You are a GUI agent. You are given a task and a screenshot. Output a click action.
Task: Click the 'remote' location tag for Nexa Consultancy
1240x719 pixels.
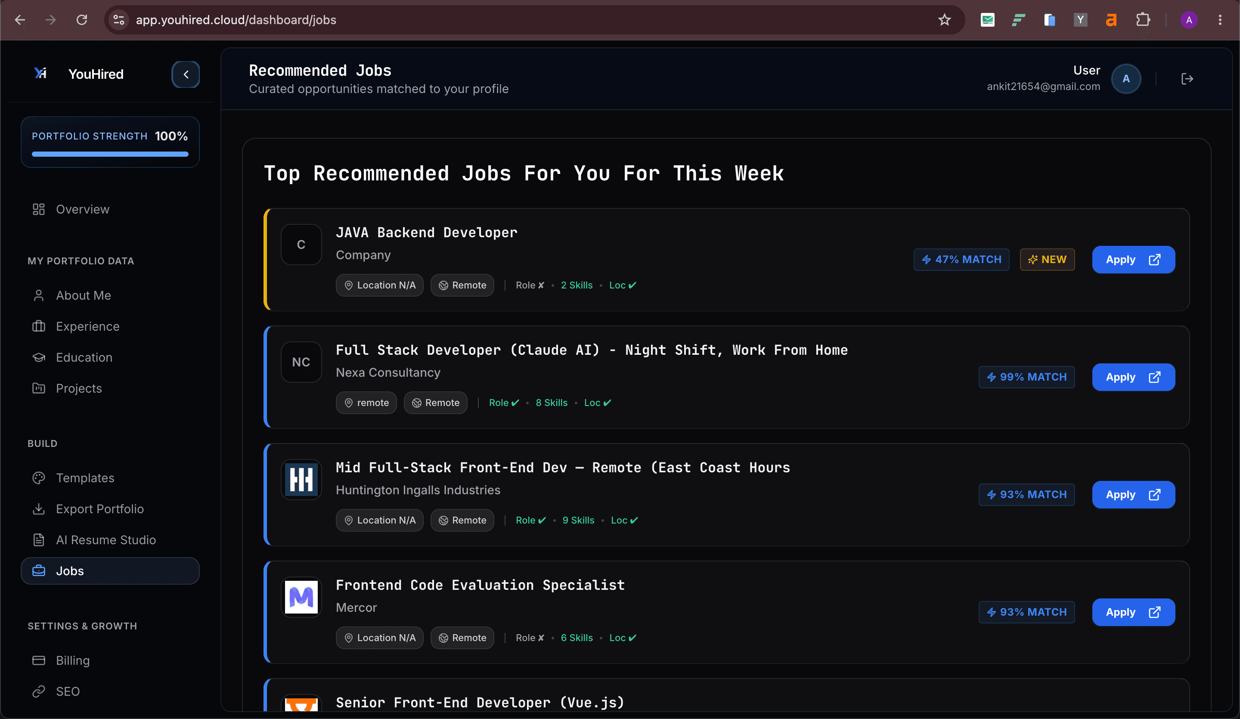tap(366, 403)
